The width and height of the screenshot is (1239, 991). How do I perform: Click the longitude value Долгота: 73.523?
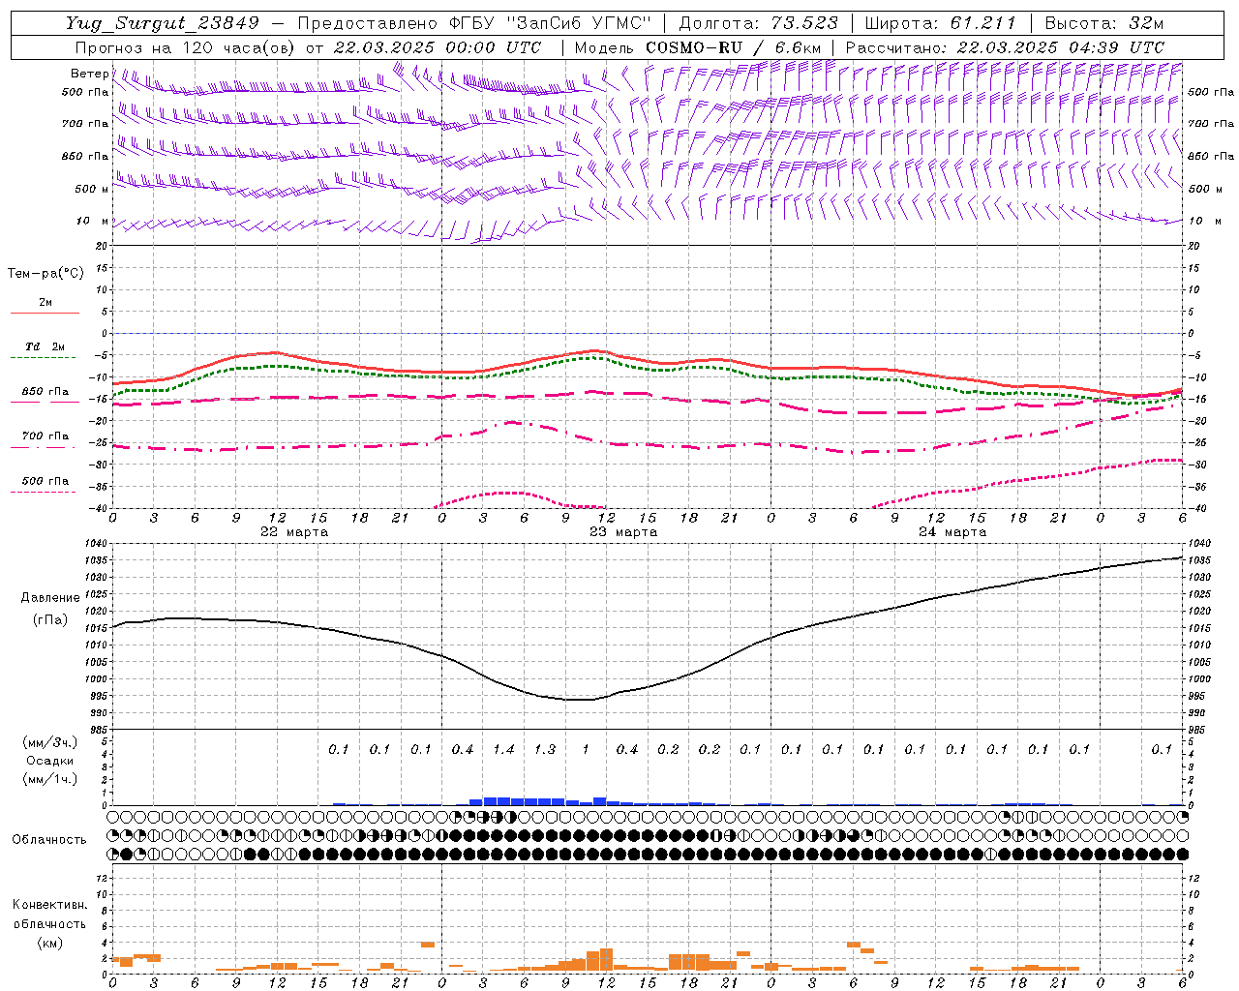tap(758, 23)
